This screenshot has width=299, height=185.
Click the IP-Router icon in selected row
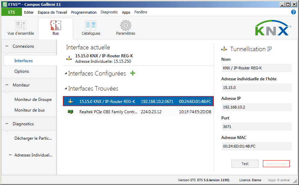pos(70,101)
